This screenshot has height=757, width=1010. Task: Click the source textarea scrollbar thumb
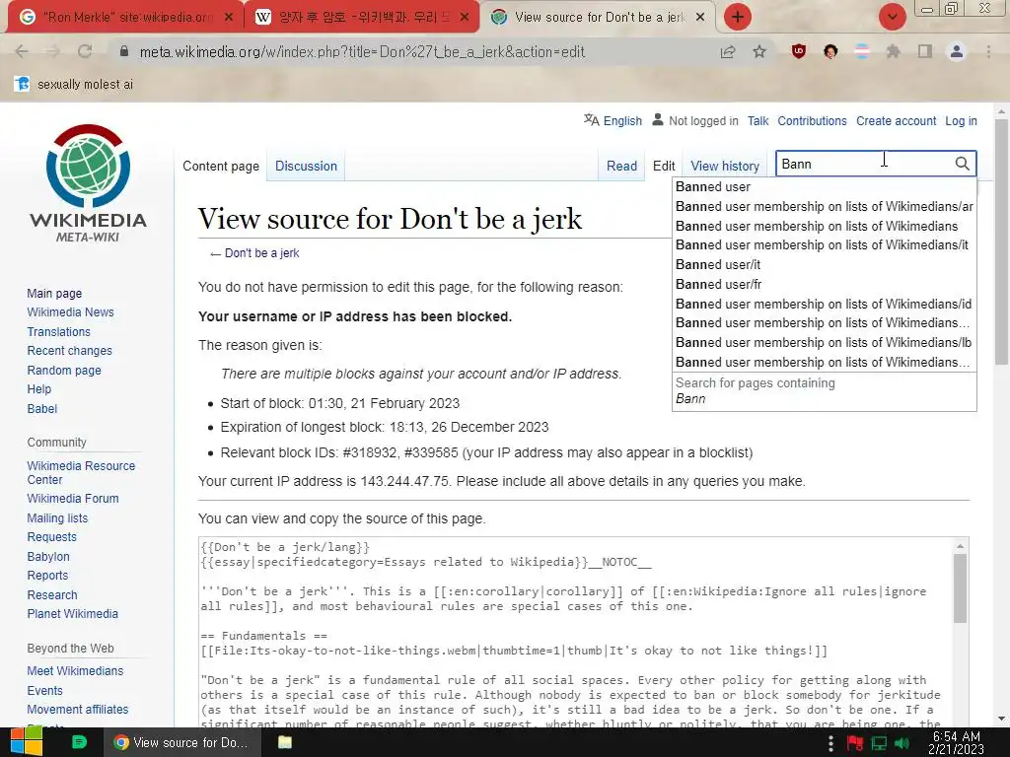coord(960,588)
